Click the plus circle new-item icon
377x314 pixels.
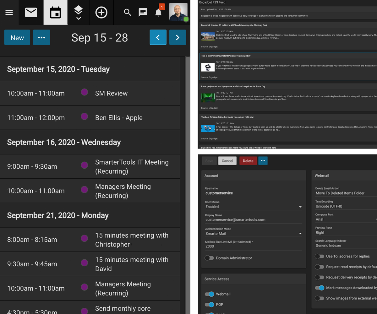point(101,13)
